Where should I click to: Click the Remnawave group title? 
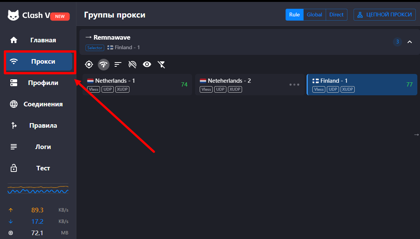[112, 37]
